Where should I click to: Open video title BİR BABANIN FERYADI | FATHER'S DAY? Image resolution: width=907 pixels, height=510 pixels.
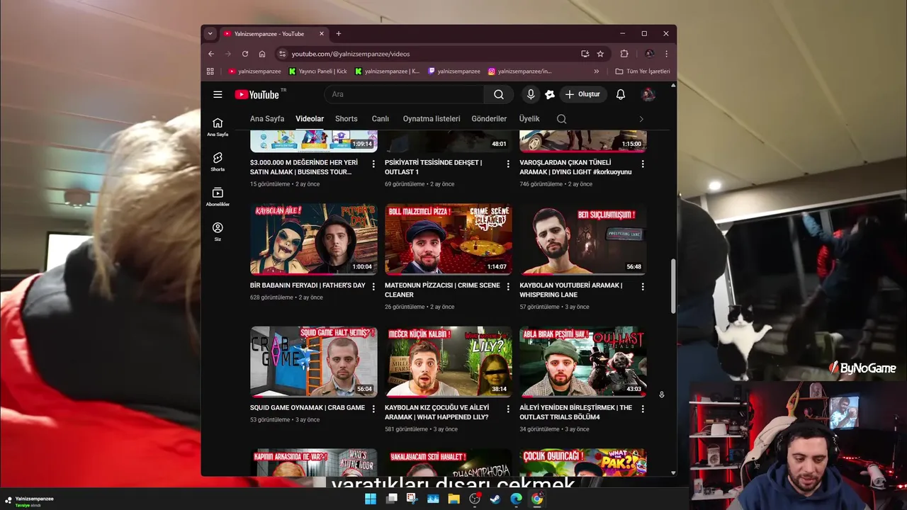(308, 285)
